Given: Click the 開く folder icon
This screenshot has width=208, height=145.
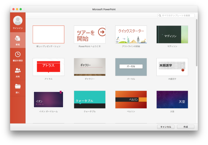Looking at the screenshot, I should pyautogui.click(x=18, y=86).
